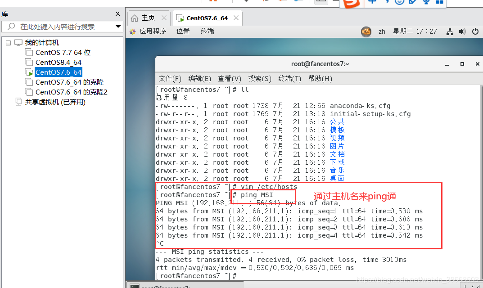Click the CentOS7.6_64 的克隆2 VM icon

pyautogui.click(x=29, y=92)
